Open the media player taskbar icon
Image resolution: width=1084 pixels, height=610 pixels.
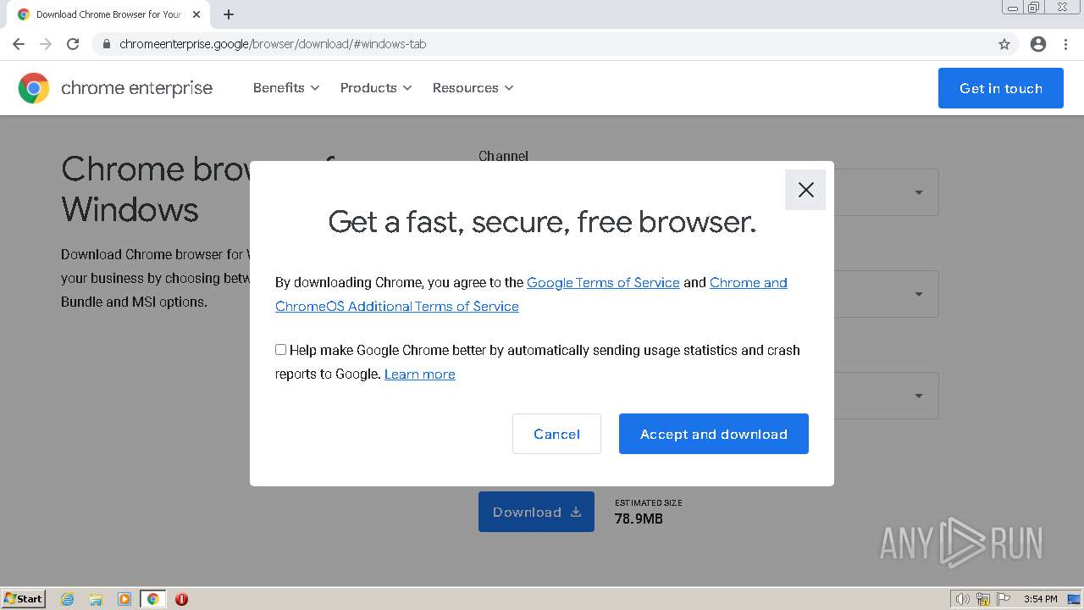click(124, 599)
